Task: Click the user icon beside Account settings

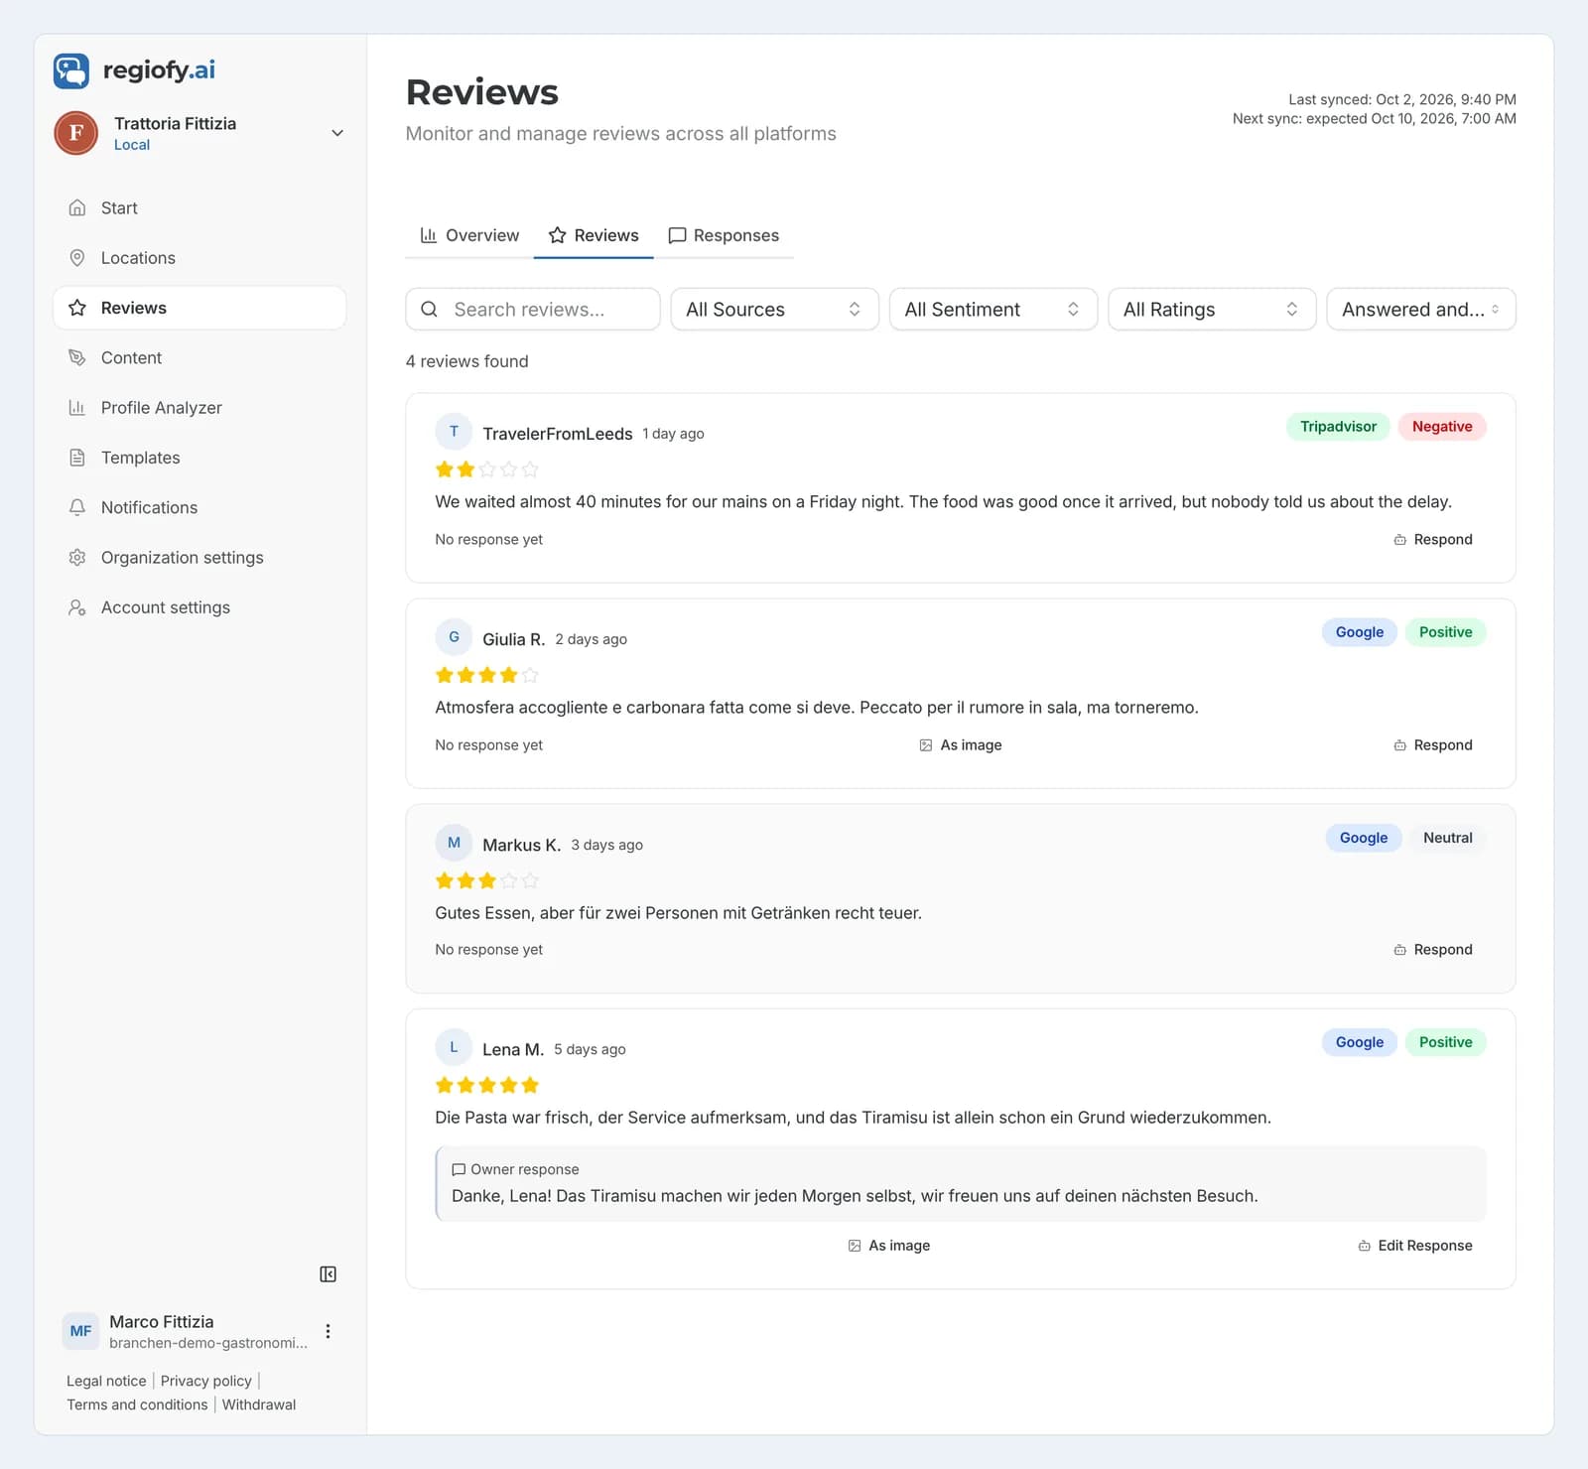Action: pos(77,607)
